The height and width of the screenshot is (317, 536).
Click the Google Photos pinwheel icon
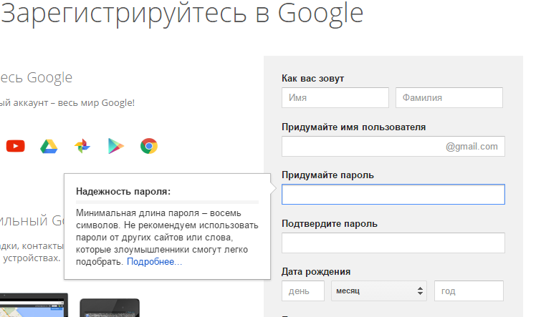82,146
